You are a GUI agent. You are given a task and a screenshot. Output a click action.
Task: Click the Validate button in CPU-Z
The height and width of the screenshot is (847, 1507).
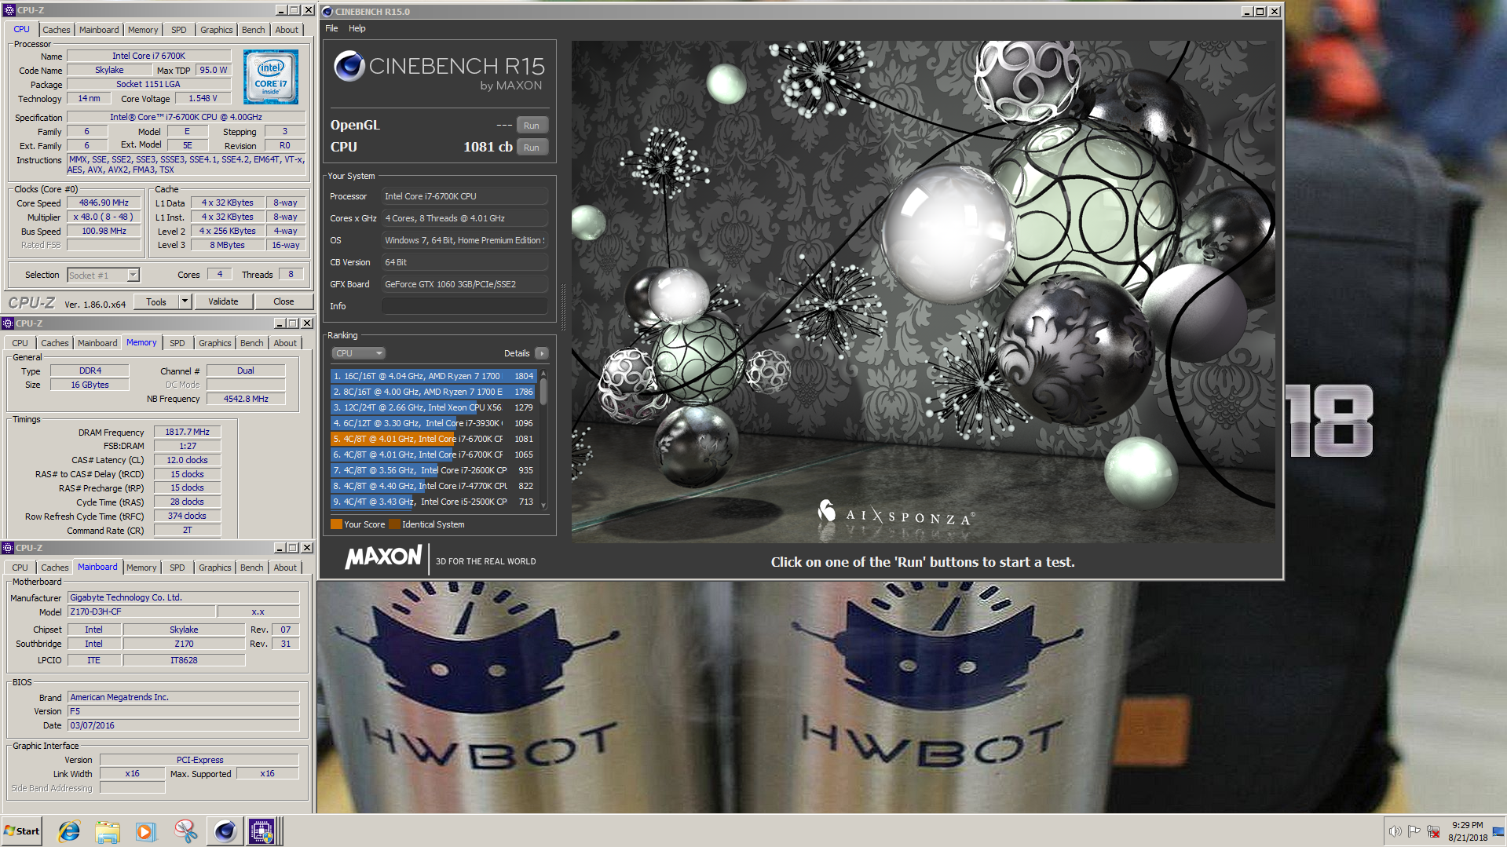click(223, 301)
